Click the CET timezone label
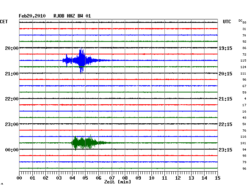The width and height of the screenshot is (248, 188). (4, 22)
